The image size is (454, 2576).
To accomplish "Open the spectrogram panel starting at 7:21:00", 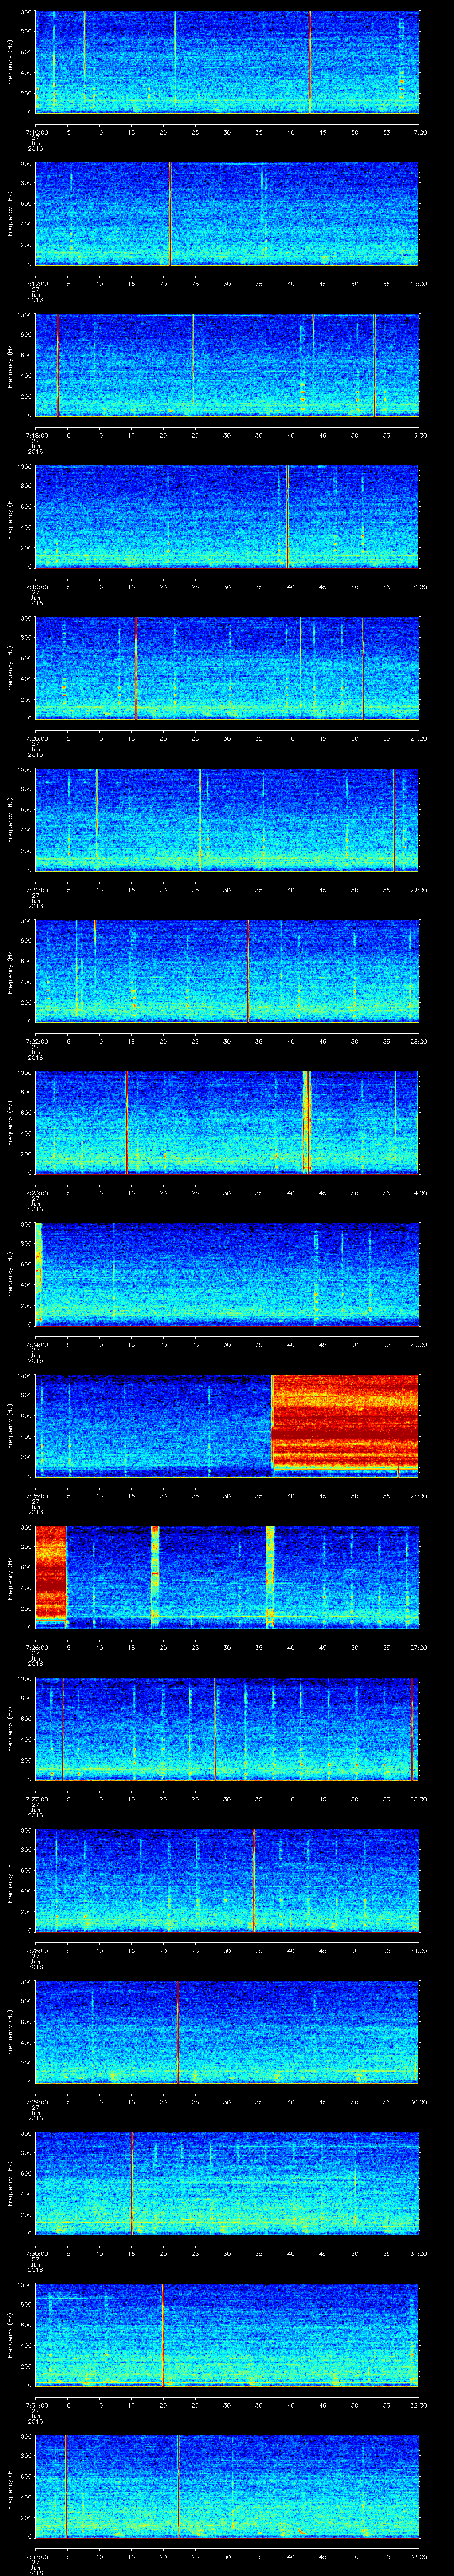I will pos(227,820).
